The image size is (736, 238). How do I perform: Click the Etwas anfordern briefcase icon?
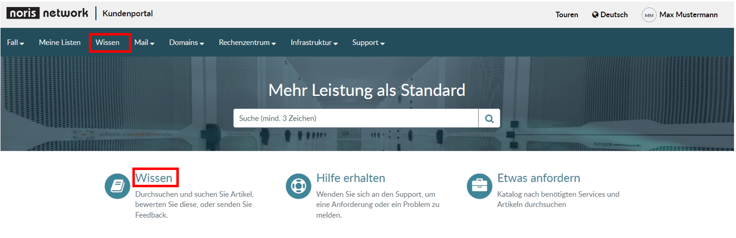479,186
